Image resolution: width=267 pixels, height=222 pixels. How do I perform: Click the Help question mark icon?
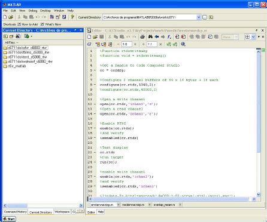pyautogui.click(x=72, y=17)
